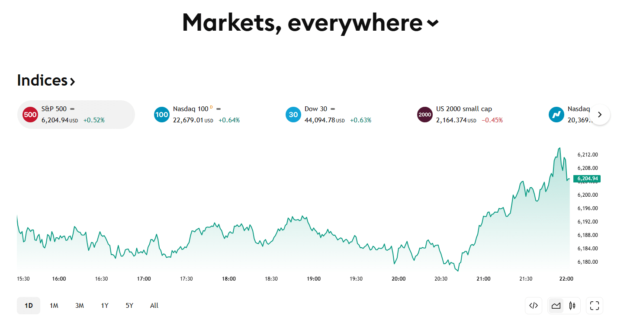Open the embed code widget button
This screenshot has height=329, width=640.
(533, 306)
